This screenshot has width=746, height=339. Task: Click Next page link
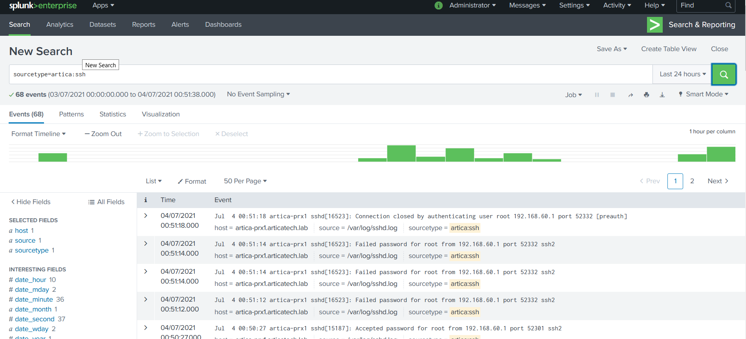point(718,181)
